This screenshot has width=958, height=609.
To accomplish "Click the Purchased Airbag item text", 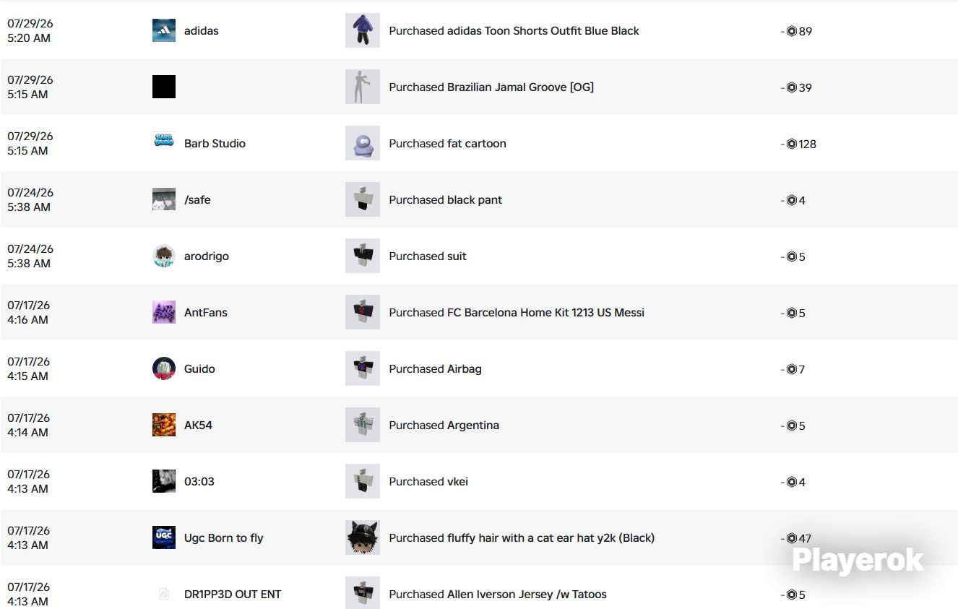I will pyautogui.click(x=435, y=369).
